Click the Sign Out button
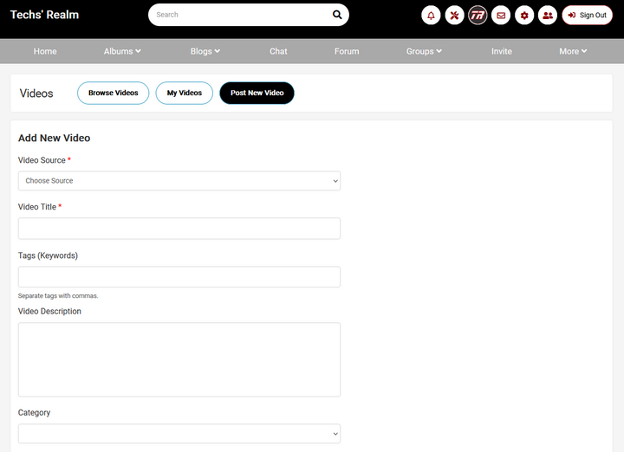This screenshot has width=624, height=452. click(x=587, y=15)
